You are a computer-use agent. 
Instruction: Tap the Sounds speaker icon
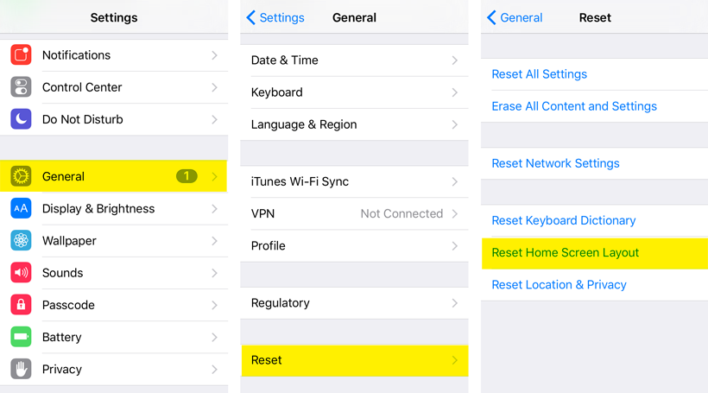tap(21, 273)
